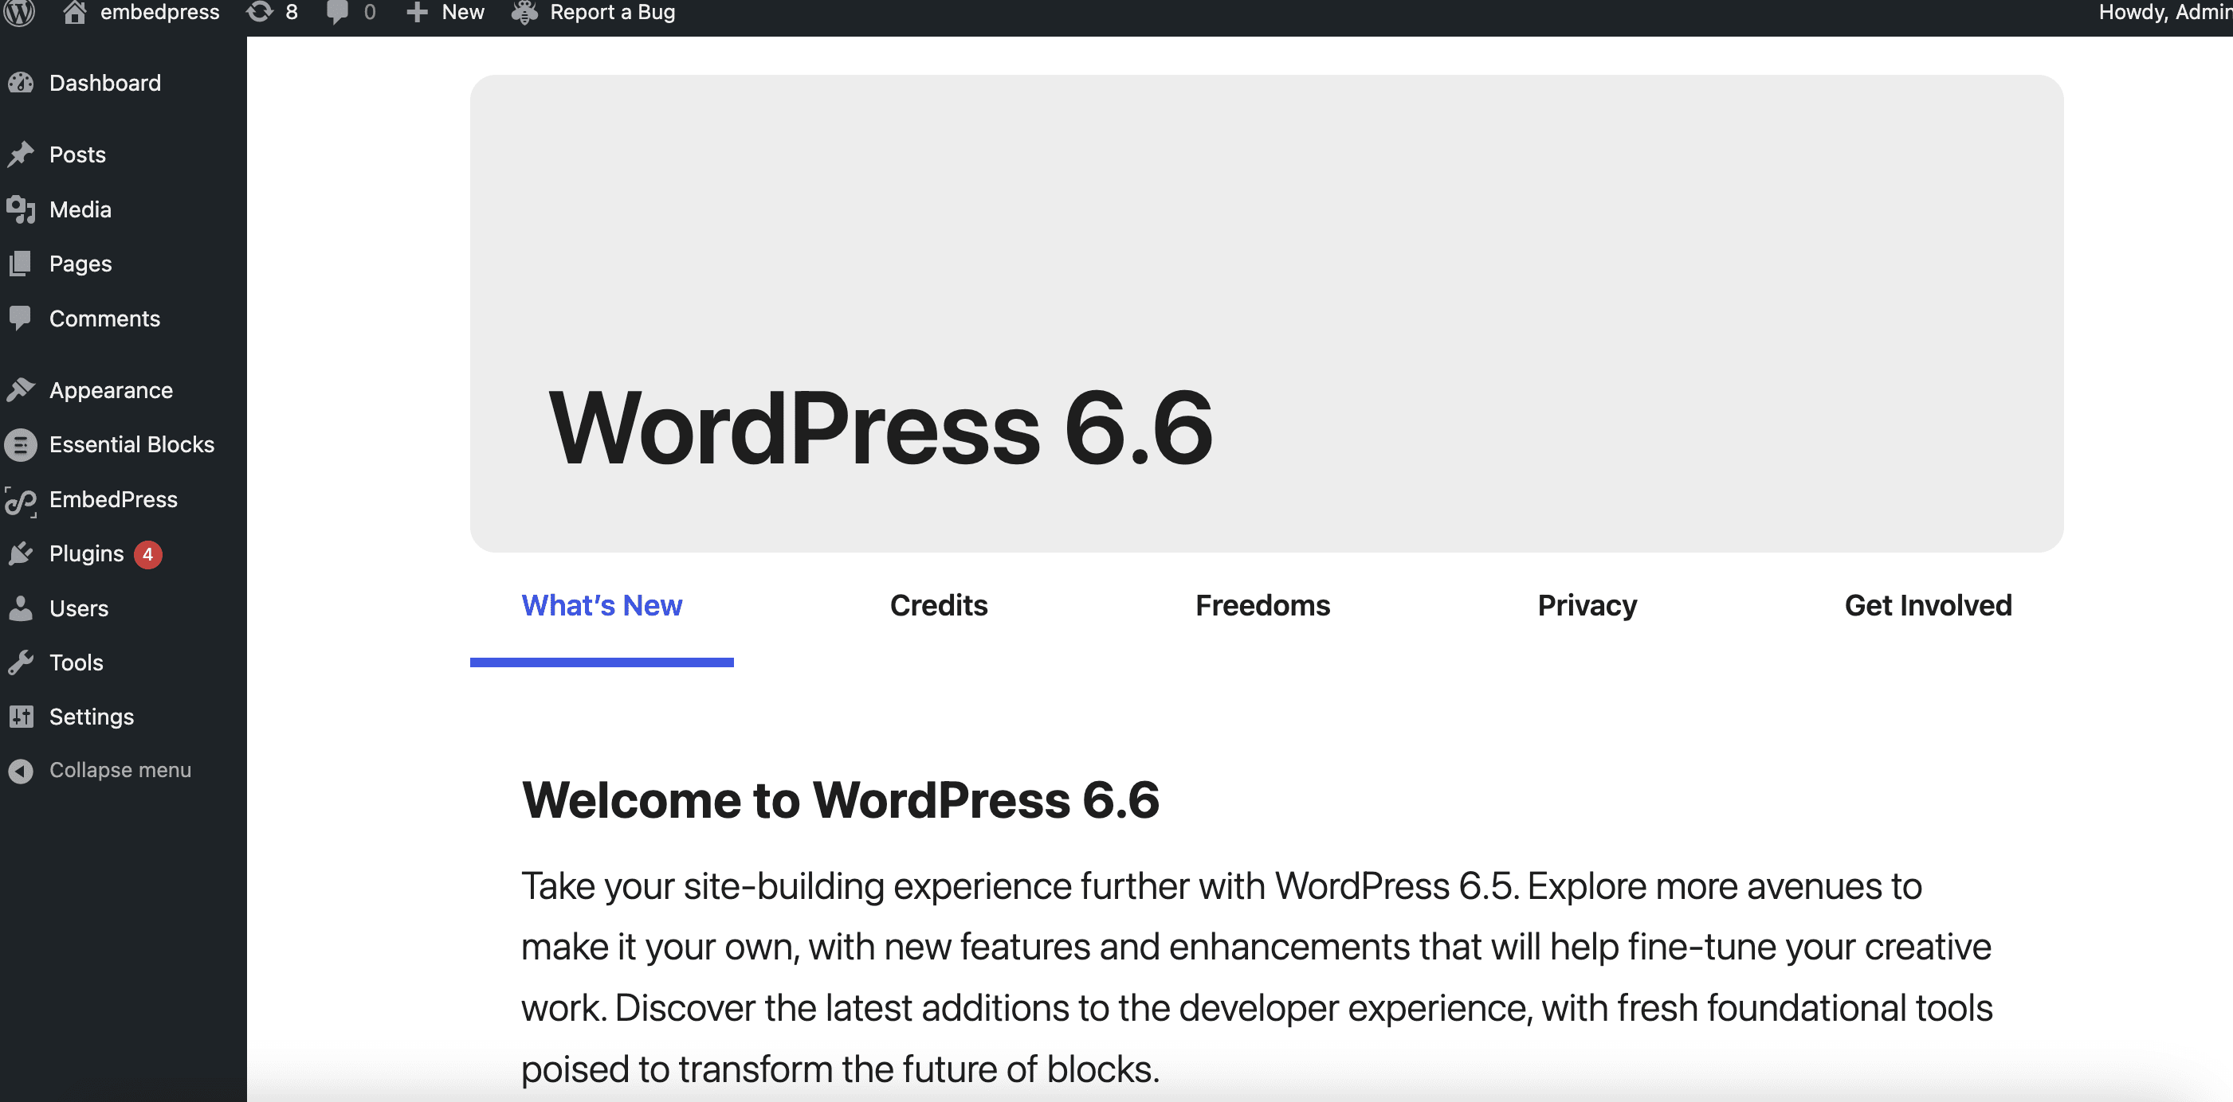
Task: Expand the Appearance submenu
Action: pyautogui.click(x=110, y=389)
